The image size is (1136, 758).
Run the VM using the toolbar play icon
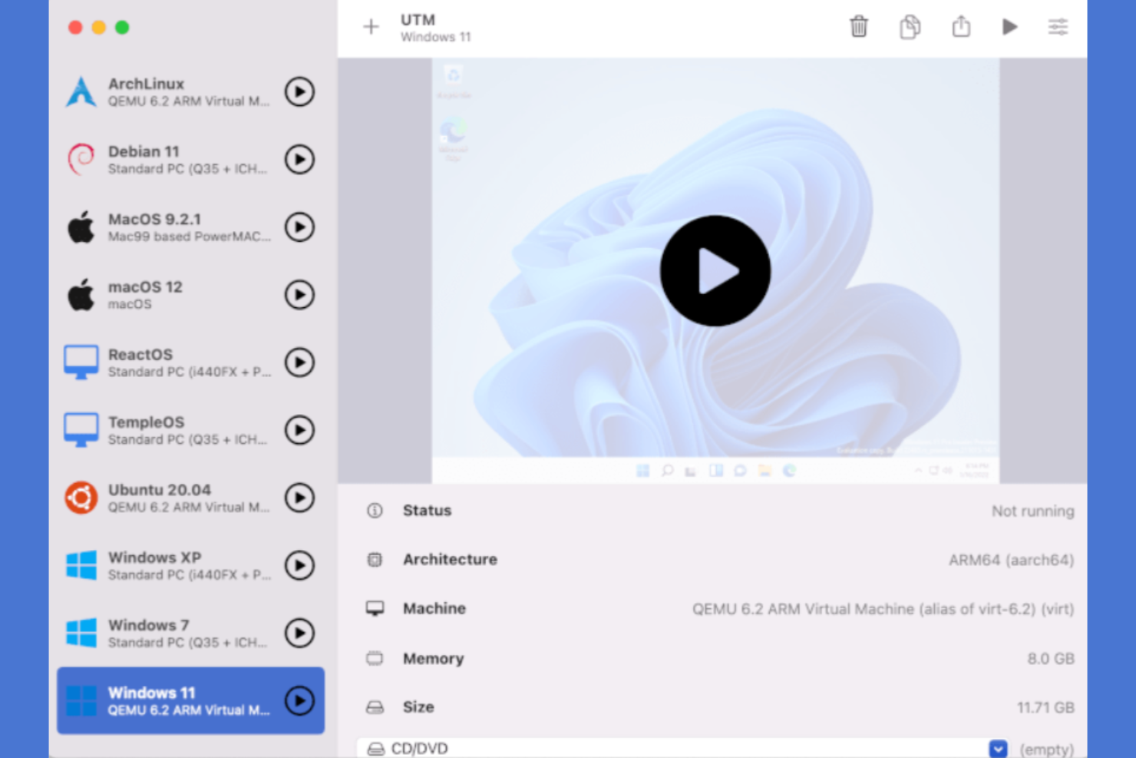point(1010,27)
